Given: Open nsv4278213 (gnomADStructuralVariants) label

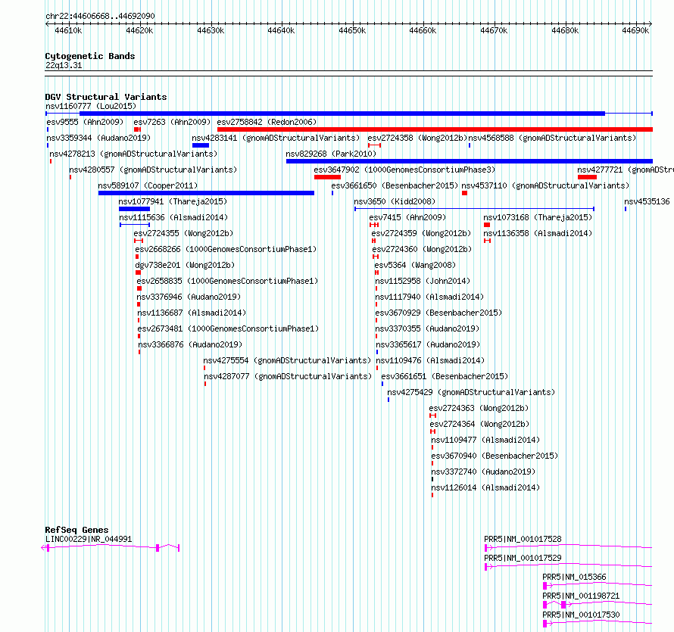Looking at the screenshot, I should [133, 154].
